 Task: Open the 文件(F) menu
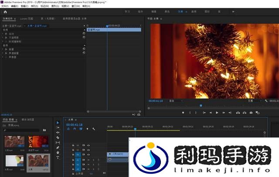point(5,7)
